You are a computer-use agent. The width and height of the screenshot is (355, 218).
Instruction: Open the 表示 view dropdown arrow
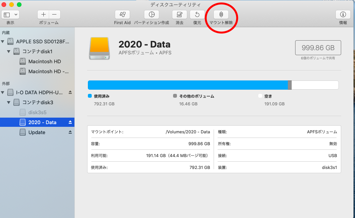click(x=16, y=15)
